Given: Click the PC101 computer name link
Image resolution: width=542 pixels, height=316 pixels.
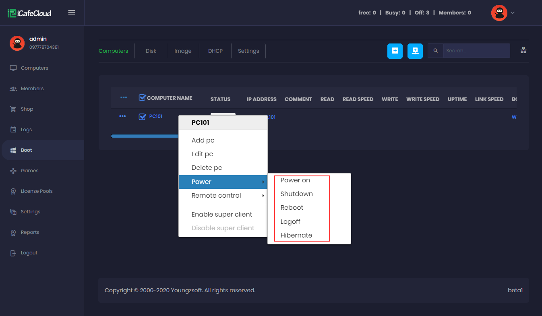Looking at the screenshot, I should 155,116.
